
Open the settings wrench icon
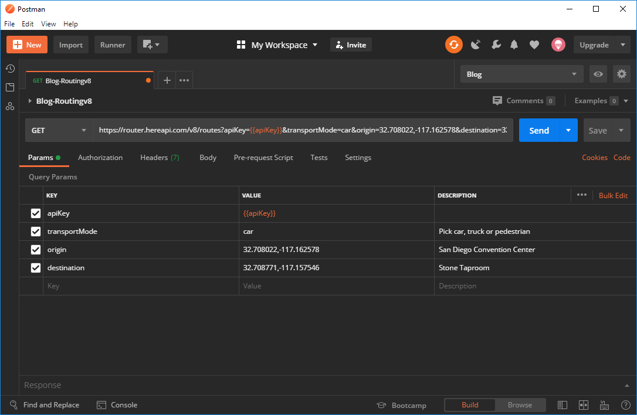coord(496,45)
